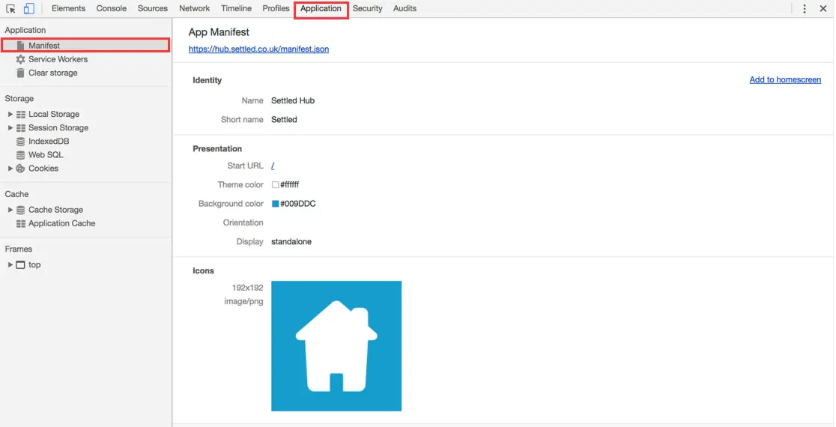Screen dimensions: 836x427
Task: Select Service Workers in the sidebar
Action: tap(58, 59)
